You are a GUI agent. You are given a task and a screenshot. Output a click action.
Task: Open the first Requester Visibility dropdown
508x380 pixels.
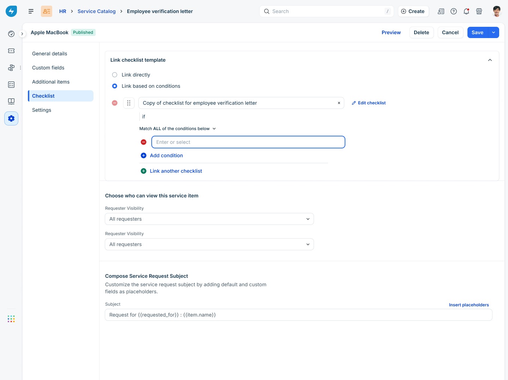[209, 219]
